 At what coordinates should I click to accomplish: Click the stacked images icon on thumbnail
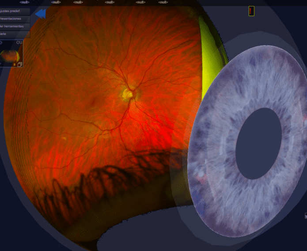click(x=20, y=64)
